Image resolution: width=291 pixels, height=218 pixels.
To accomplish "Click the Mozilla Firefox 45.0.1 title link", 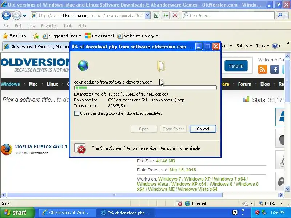I will 41,146.
